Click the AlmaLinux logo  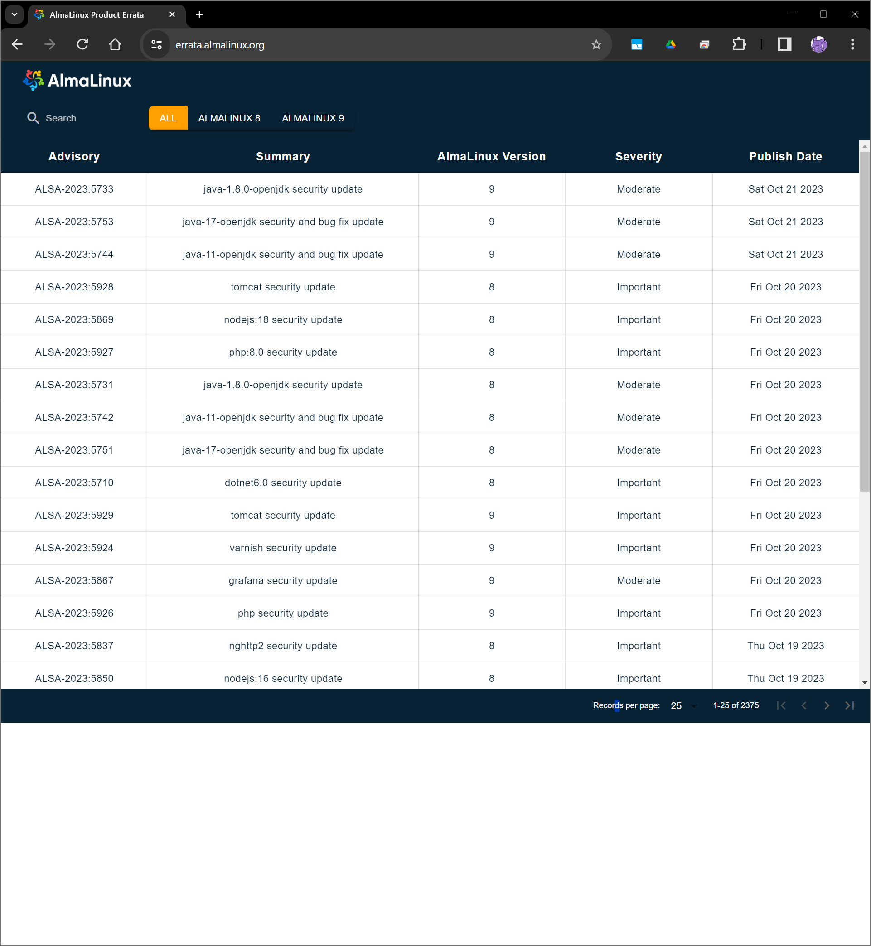point(77,80)
